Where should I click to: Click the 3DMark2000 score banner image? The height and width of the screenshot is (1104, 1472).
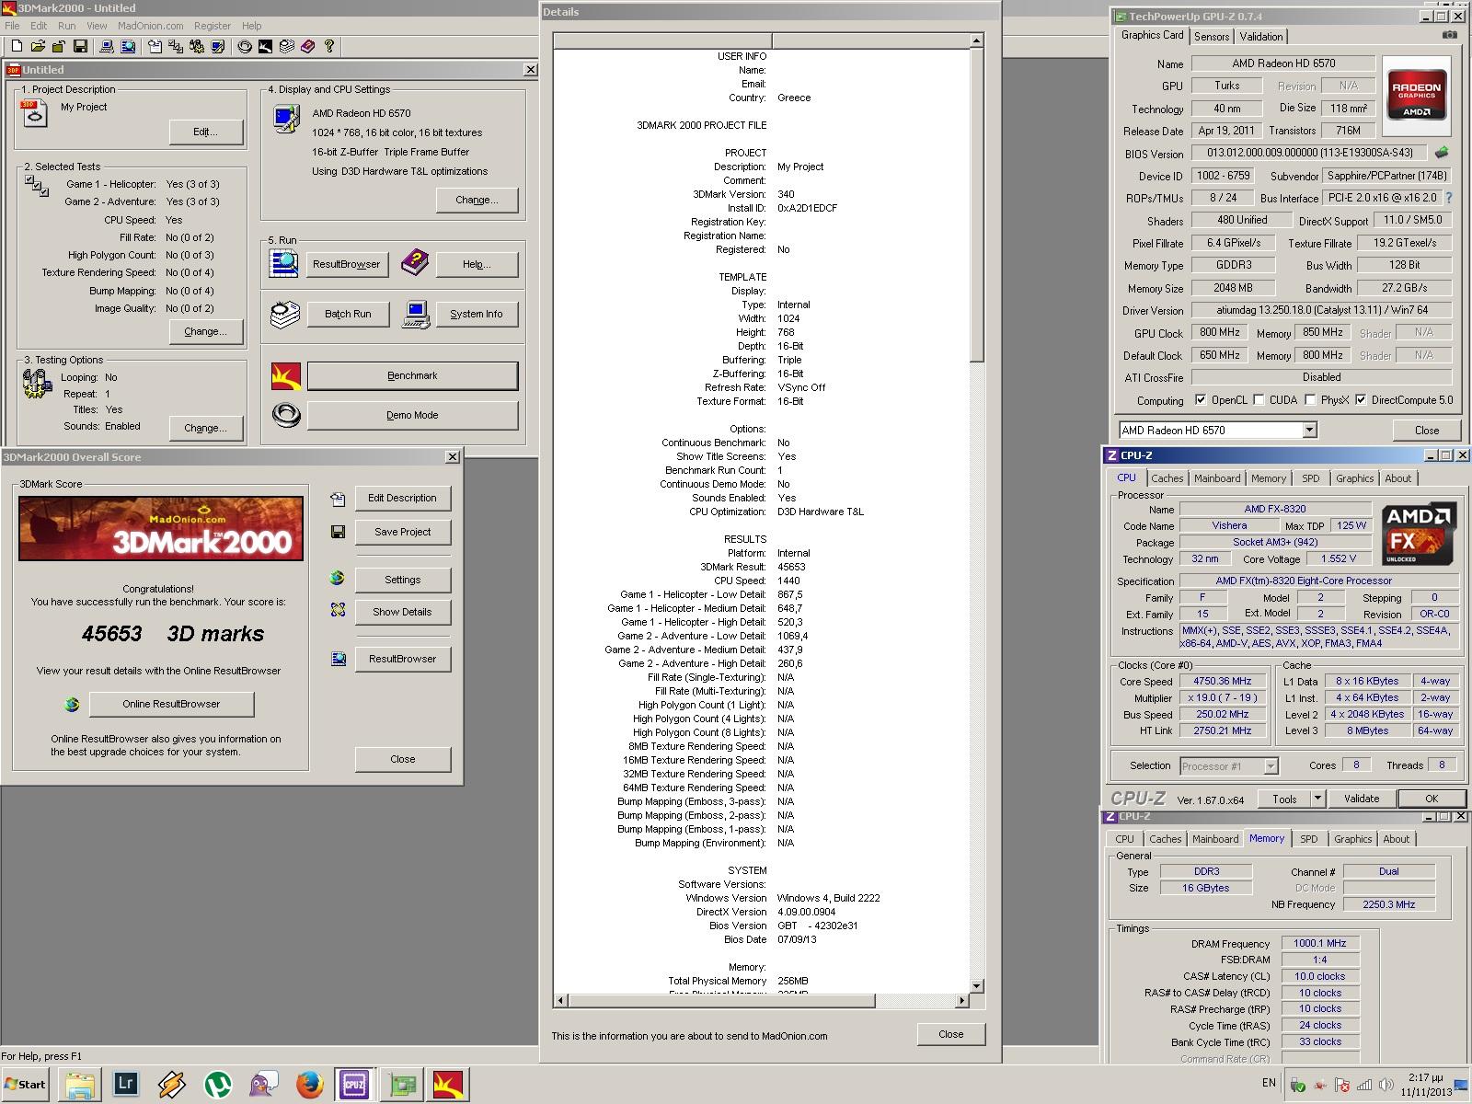tap(161, 528)
